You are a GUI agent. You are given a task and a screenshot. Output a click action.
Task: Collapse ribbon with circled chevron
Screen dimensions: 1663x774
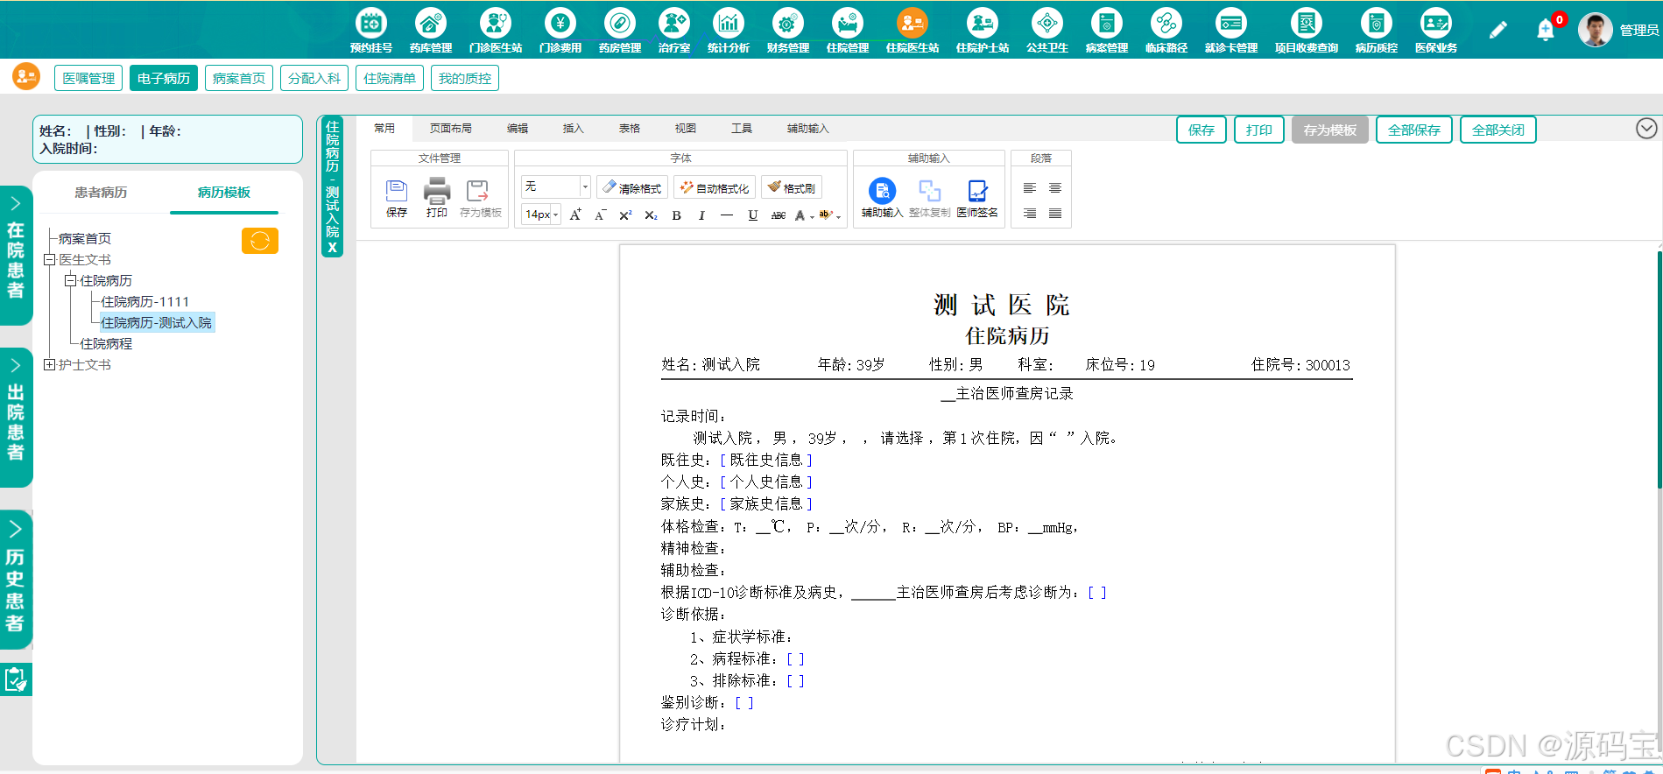tap(1646, 129)
